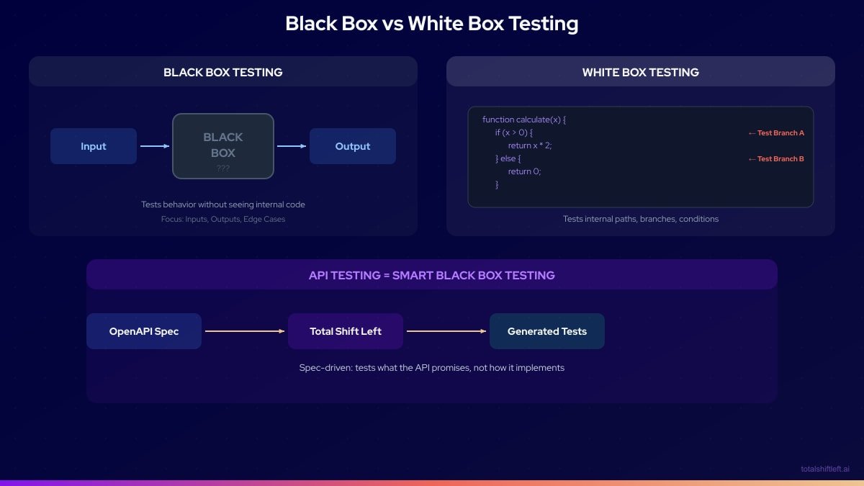Collapse the API TESTING section header
The image size is (864, 486).
point(432,275)
